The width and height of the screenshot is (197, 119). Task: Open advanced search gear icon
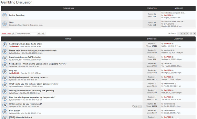coord(43,33)
